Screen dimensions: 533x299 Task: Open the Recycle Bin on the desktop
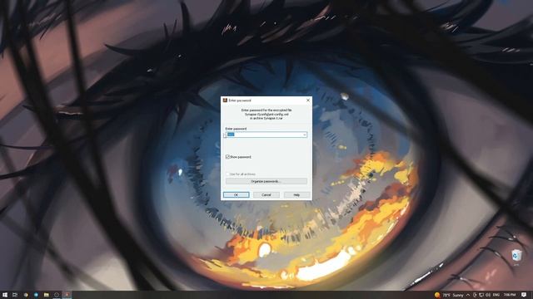[516, 257]
